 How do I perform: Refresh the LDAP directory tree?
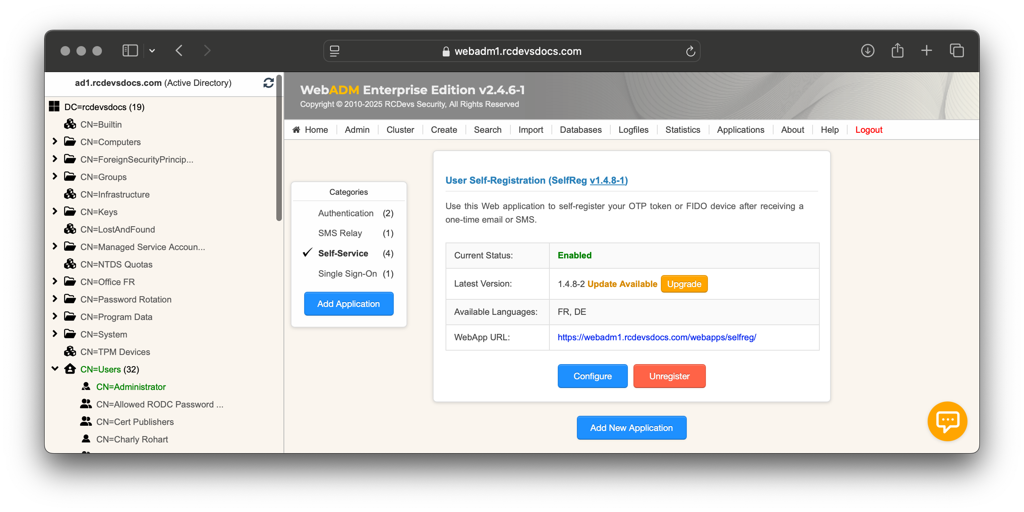[x=269, y=83]
